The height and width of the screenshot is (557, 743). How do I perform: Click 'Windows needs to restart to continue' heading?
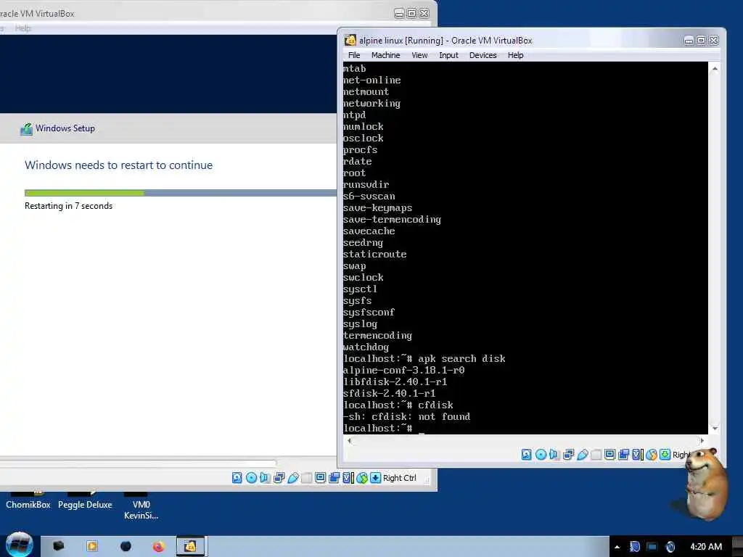point(118,165)
